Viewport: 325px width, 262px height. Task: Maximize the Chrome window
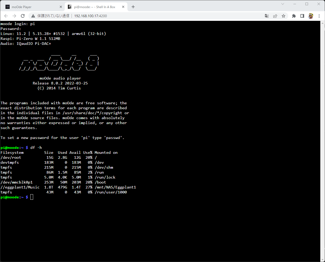click(307, 4)
